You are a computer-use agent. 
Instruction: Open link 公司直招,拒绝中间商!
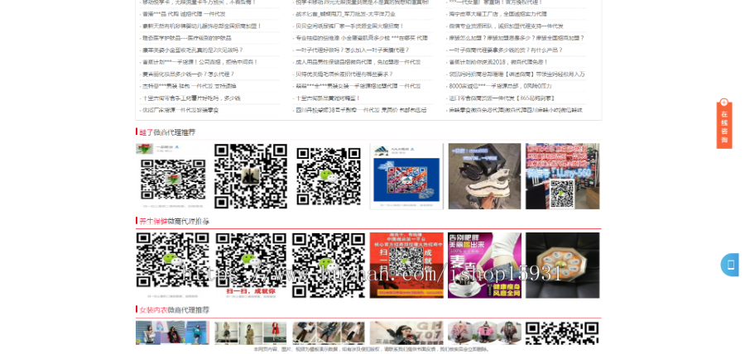click(x=200, y=62)
